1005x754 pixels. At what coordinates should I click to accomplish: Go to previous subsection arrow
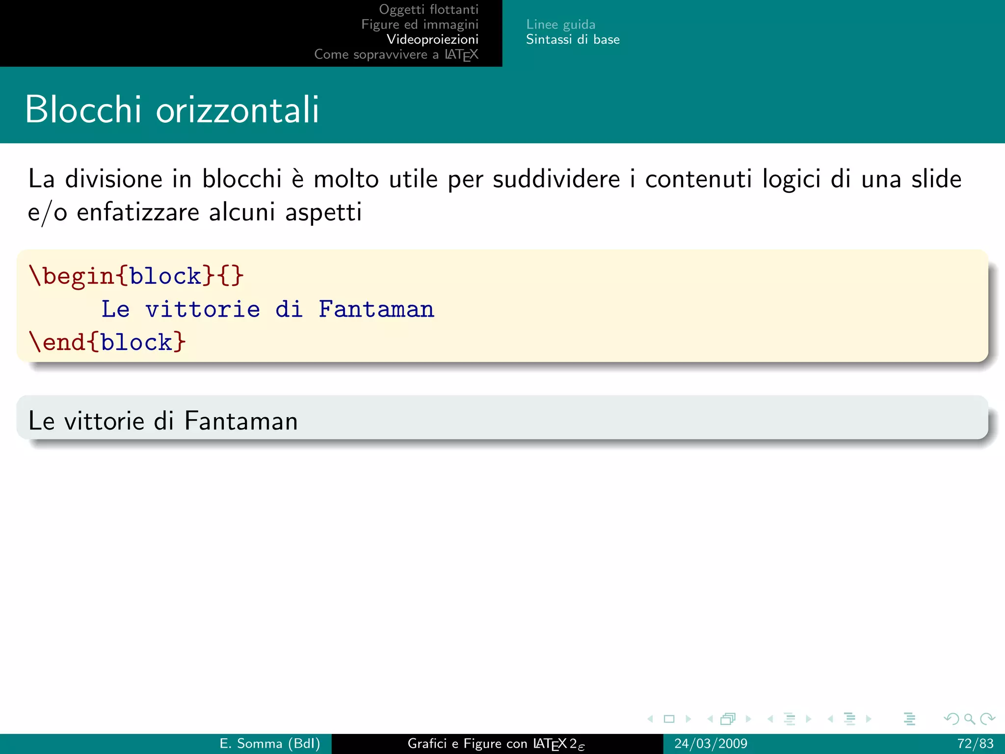click(770, 719)
